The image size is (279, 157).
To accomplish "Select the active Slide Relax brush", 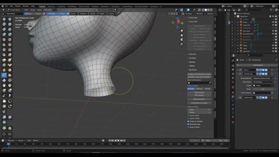I will pos(4,75).
